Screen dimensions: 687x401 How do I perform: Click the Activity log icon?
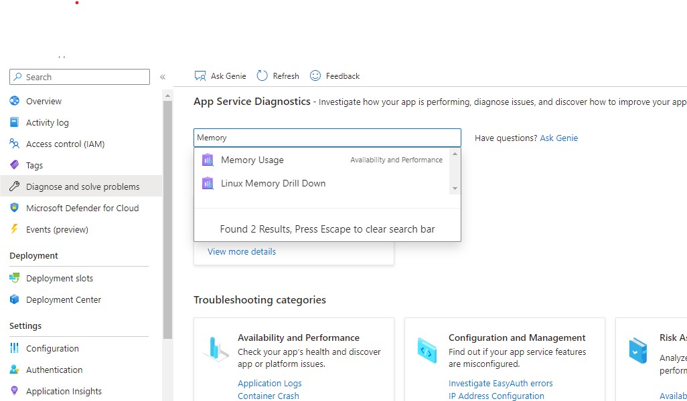15,122
